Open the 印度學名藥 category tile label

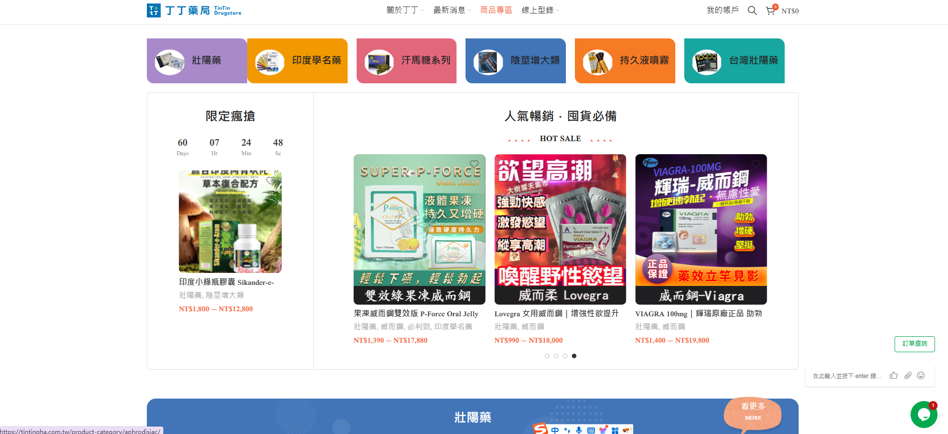[x=317, y=60]
